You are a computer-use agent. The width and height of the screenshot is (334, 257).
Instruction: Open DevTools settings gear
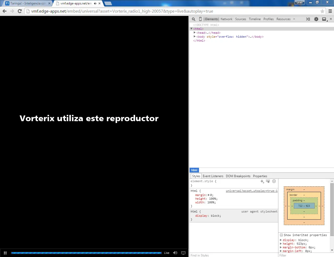pyautogui.click(x=316, y=19)
